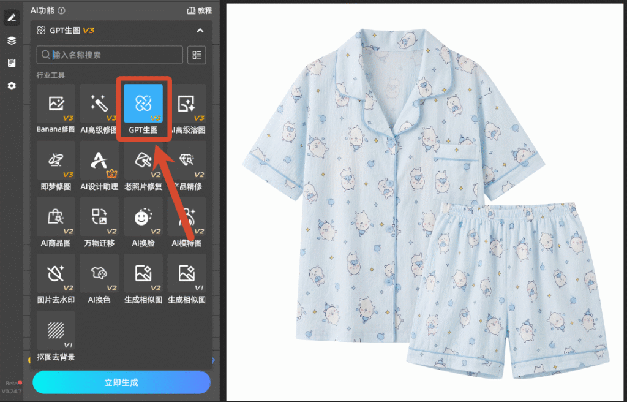Select the Banana修图 tool

click(x=56, y=108)
